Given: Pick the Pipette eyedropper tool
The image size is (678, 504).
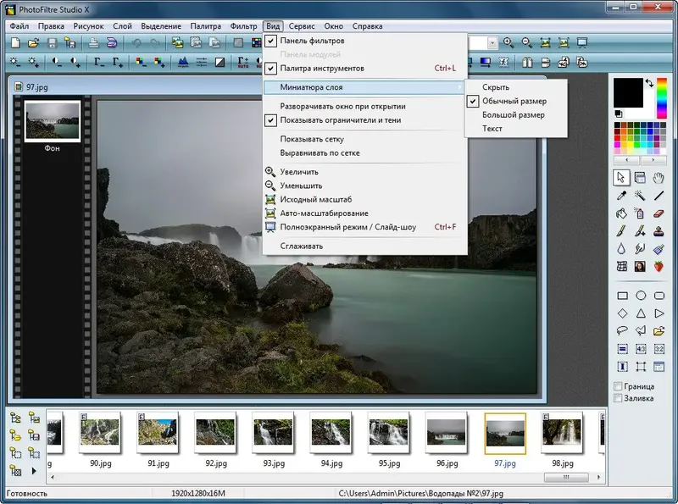Looking at the screenshot, I should (x=621, y=196).
